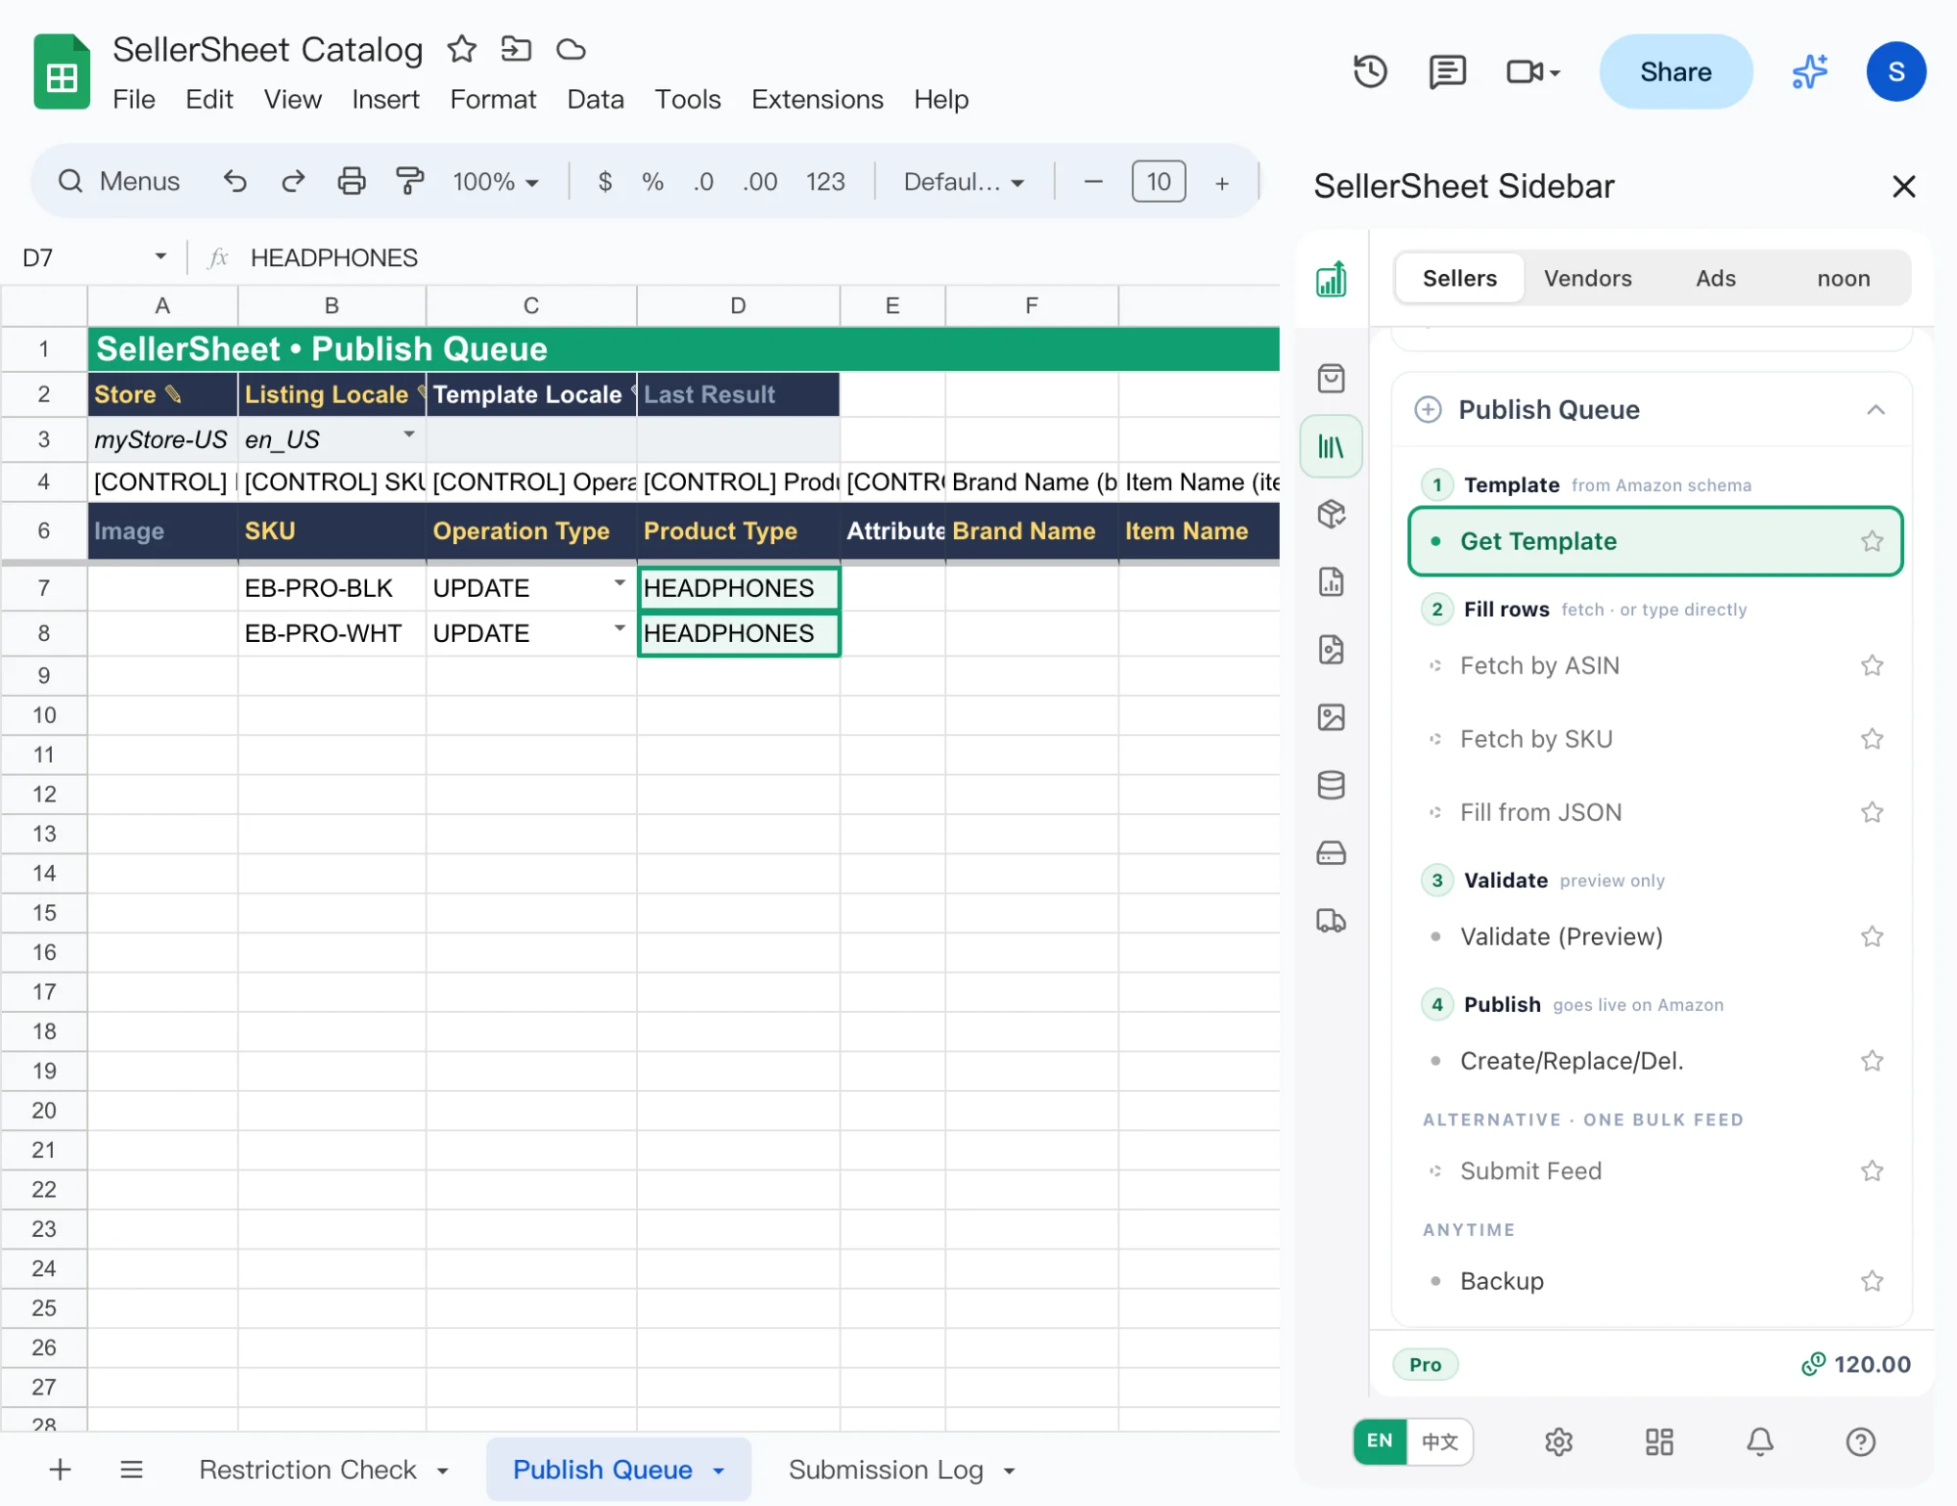Open the D7 name box dropdown
The width and height of the screenshot is (1957, 1506).
pyautogui.click(x=160, y=256)
